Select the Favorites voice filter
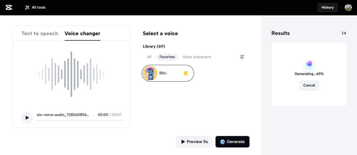 (167, 57)
